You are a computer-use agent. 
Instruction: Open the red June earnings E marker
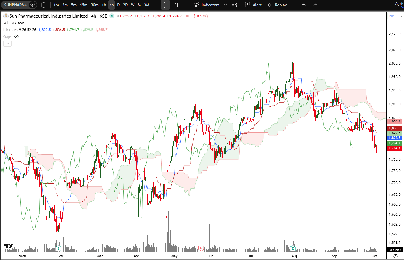point(201,248)
